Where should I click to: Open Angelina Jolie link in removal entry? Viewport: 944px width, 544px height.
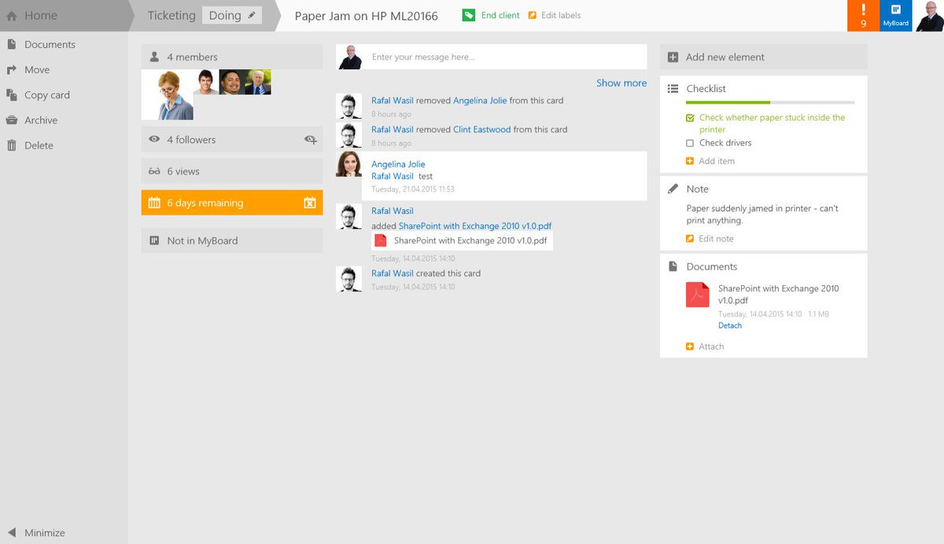(480, 101)
